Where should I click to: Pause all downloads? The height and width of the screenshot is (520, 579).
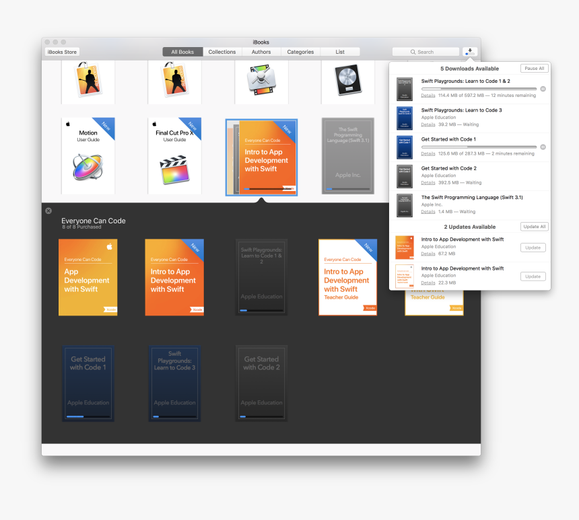pyautogui.click(x=535, y=68)
